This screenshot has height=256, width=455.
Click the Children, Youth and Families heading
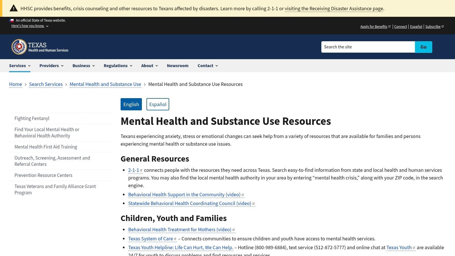click(x=173, y=218)
